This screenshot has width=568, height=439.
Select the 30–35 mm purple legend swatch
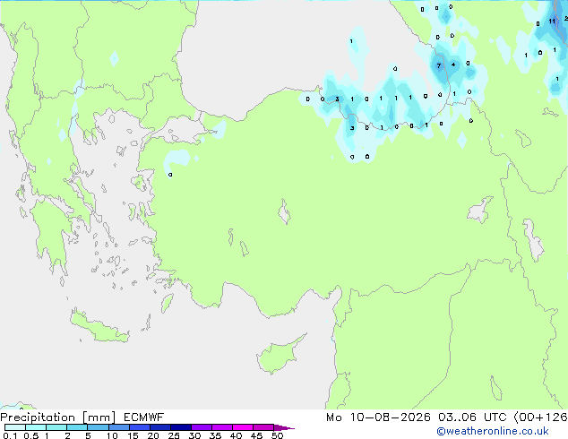pyautogui.click(x=201, y=427)
